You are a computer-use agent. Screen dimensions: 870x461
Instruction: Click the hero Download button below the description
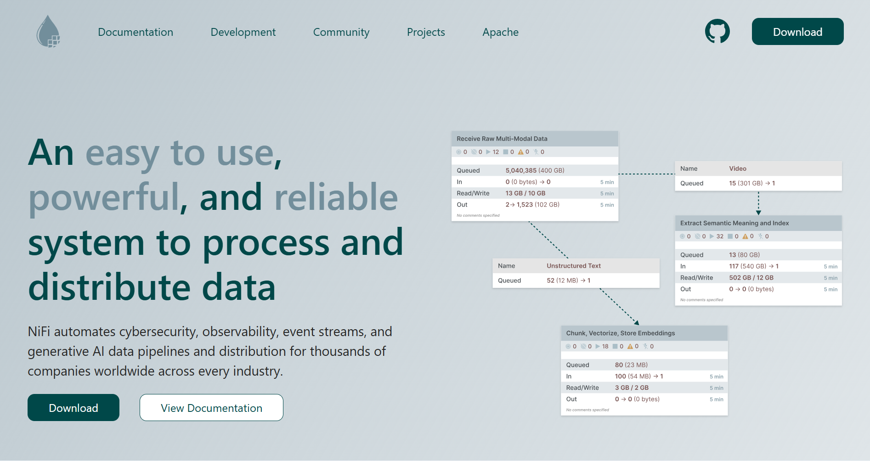tap(73, 408)
